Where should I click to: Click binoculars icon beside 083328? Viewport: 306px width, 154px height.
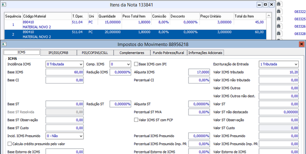pyautogui.click(x=279, y=33)
